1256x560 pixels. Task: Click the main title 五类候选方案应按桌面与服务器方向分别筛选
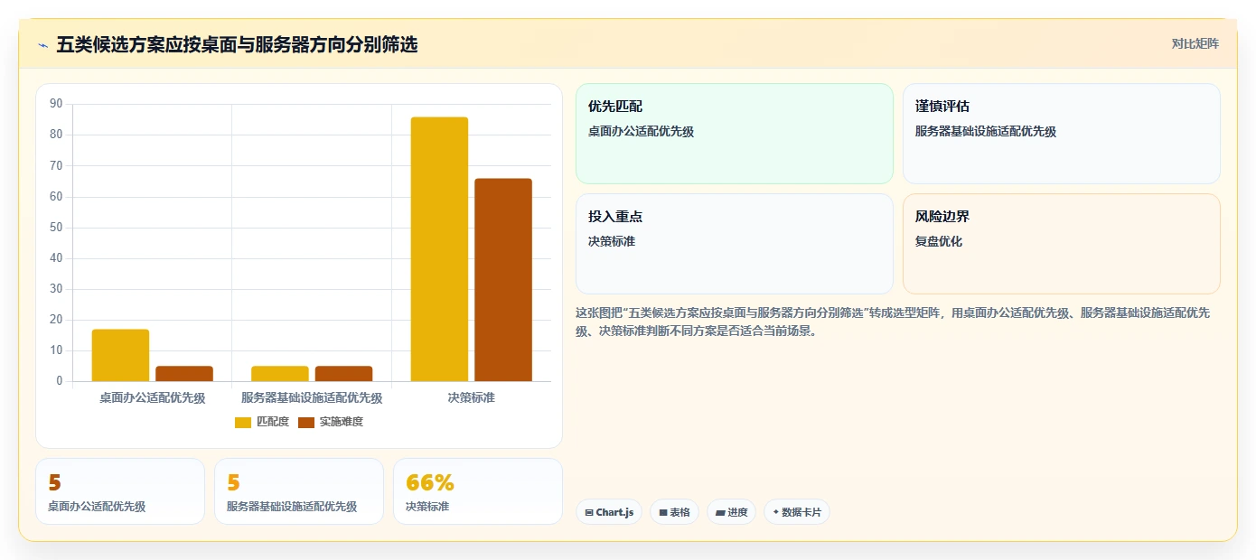(x=237, y=44)
